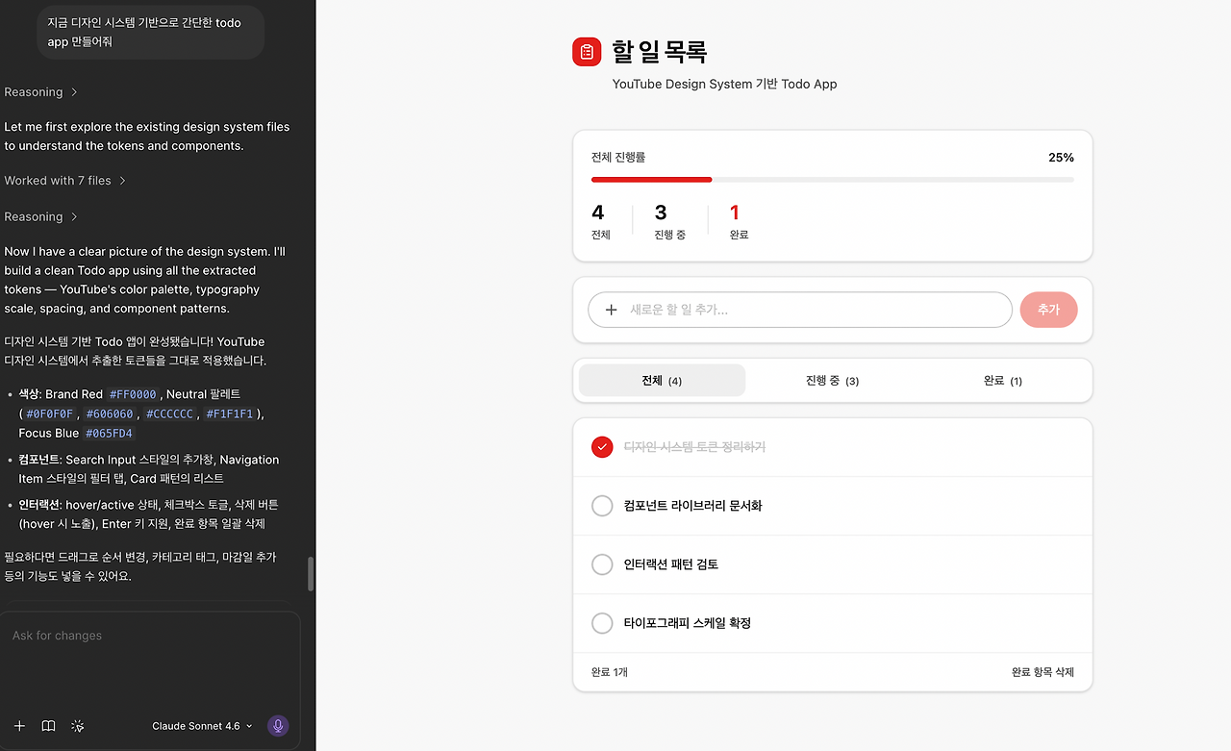
Task: Click the red clipboard app icon beside 할 일 목록
Action: coord(587,52)
